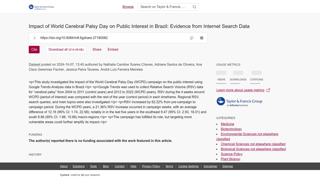
Task: Click the FUNDING section heading
Action: coord(35,134)
